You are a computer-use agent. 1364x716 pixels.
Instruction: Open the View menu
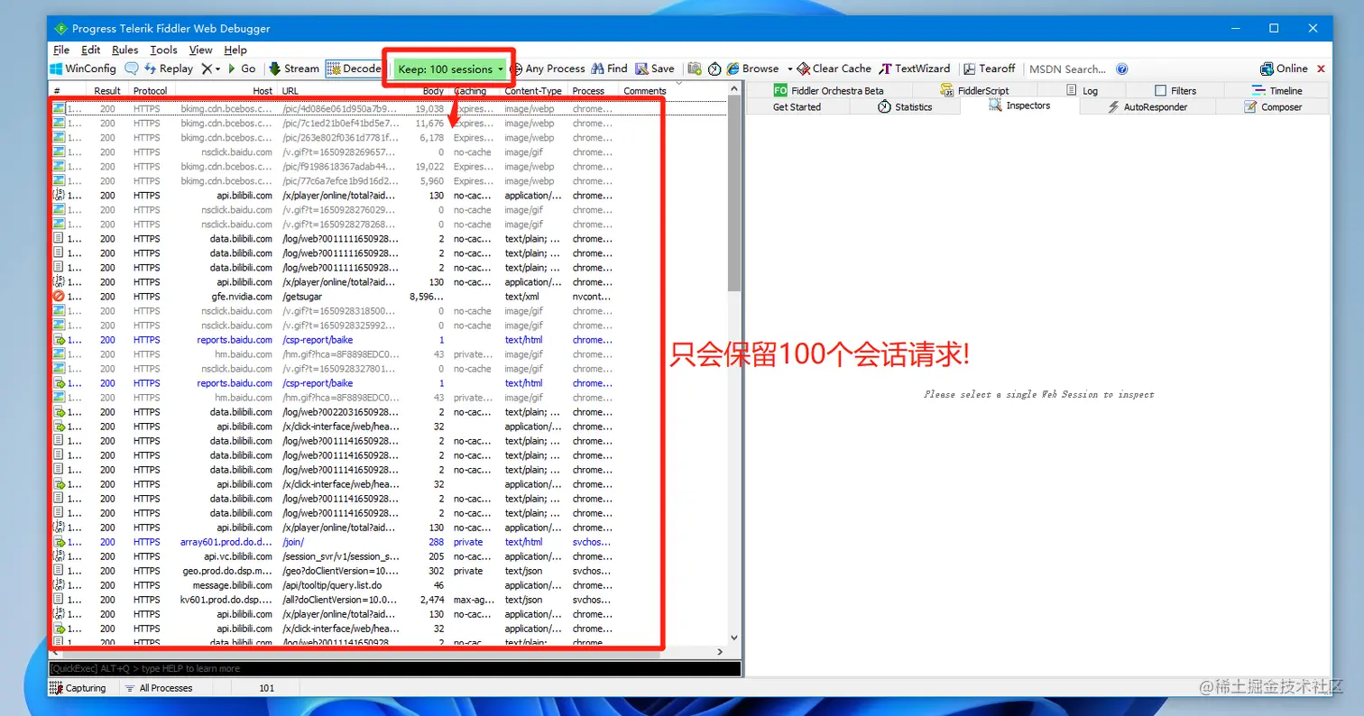tap(201, 50)
